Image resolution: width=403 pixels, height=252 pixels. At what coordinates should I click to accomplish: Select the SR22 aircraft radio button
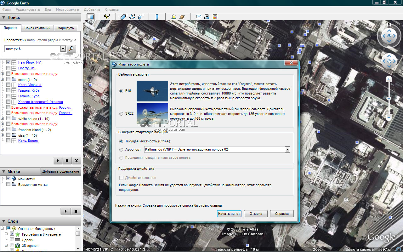(121, 114)
